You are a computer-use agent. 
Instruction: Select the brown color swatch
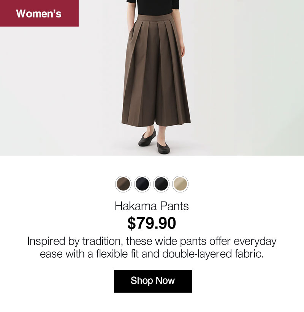coord(123,184)
